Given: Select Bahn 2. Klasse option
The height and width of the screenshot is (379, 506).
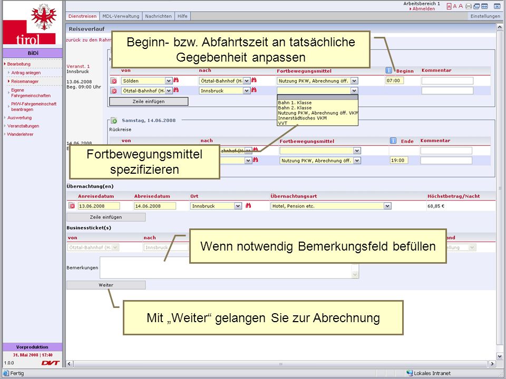Looking at the screenshot, I should coord(295,107).
